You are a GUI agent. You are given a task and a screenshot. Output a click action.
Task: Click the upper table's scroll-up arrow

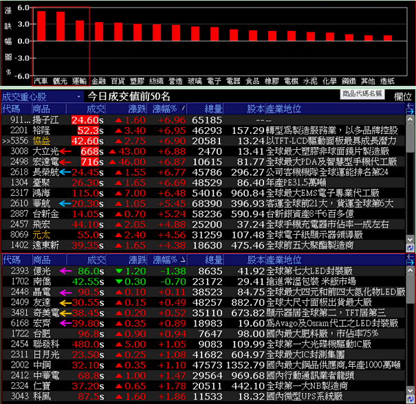pyautogui.click(x=410, y=120)
